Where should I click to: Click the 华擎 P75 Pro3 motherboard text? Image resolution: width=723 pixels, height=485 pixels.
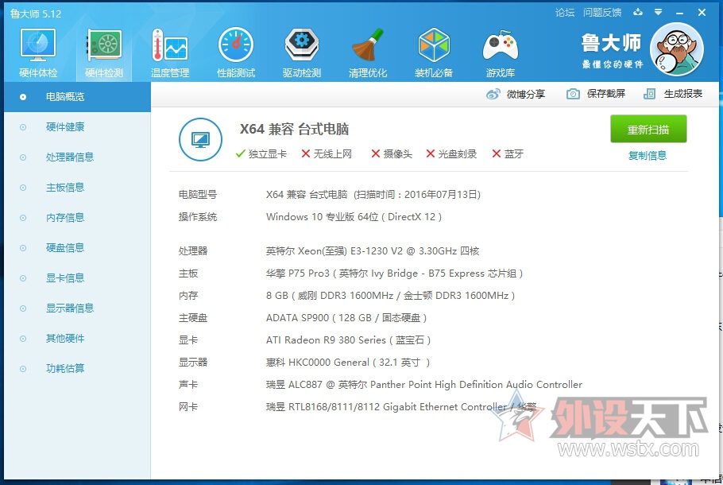394,274
